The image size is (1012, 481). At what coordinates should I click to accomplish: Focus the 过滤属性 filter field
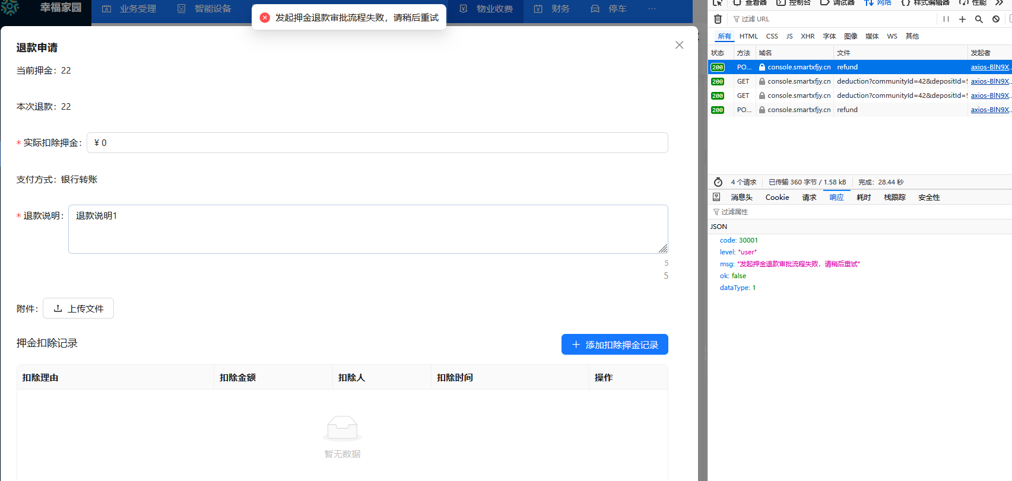pyautogui.click(x=861, y=212)
